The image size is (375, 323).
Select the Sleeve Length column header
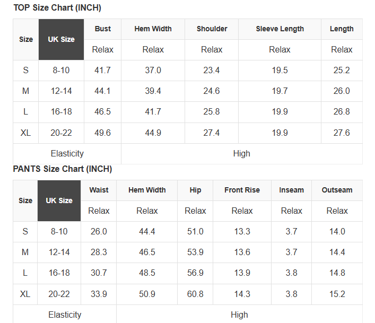pyautogui.click(x=280, y=29)
